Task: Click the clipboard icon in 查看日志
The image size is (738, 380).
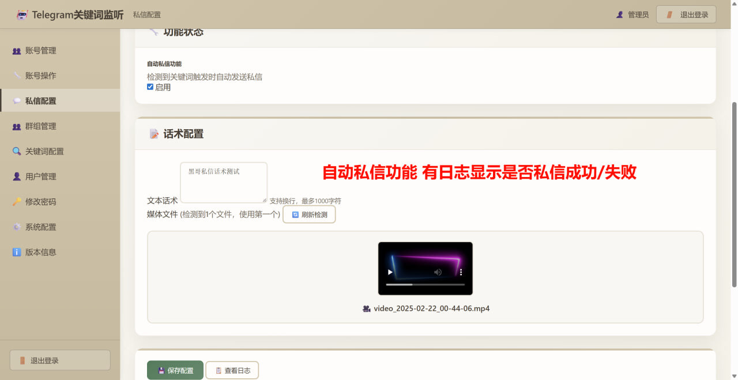Action: coord(219,371)
